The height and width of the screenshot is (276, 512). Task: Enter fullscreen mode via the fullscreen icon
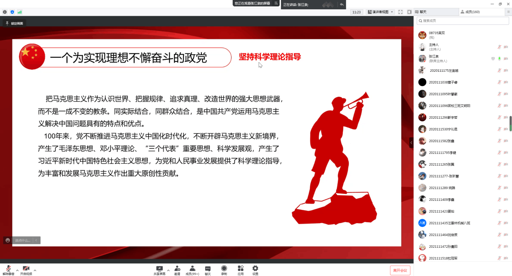(x=400, y=12)
